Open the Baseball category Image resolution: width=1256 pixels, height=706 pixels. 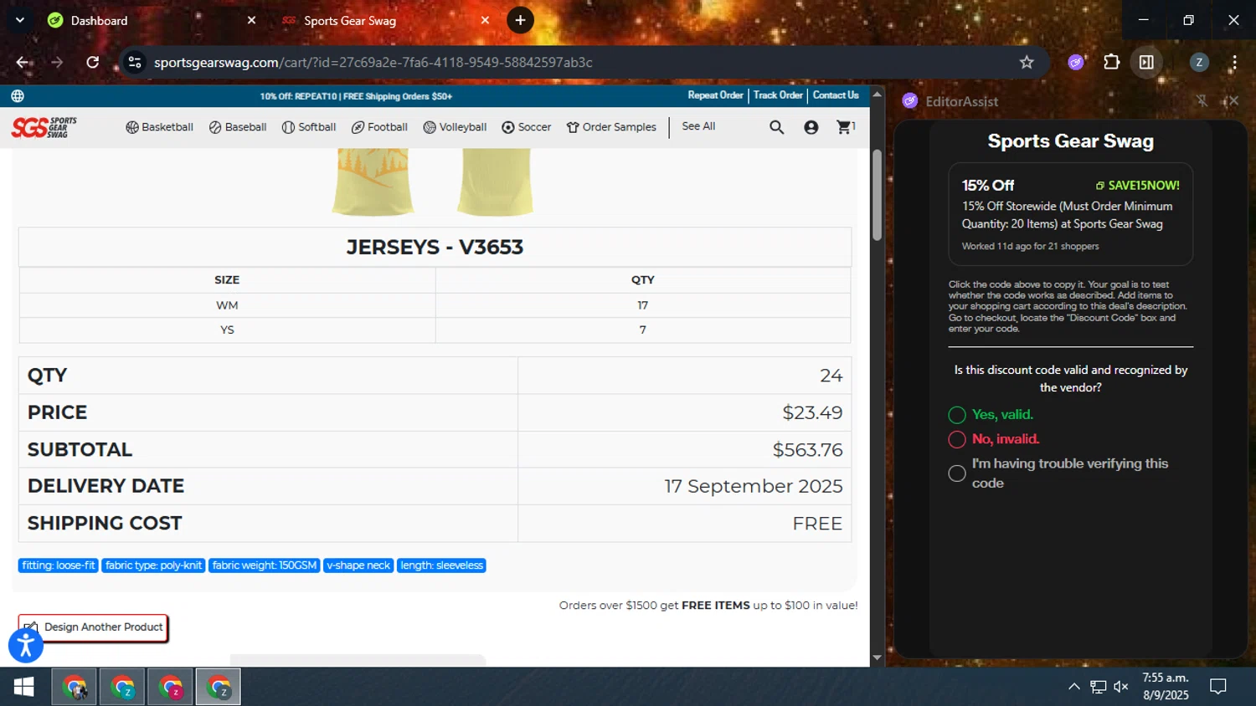click(x=238, y=127)
